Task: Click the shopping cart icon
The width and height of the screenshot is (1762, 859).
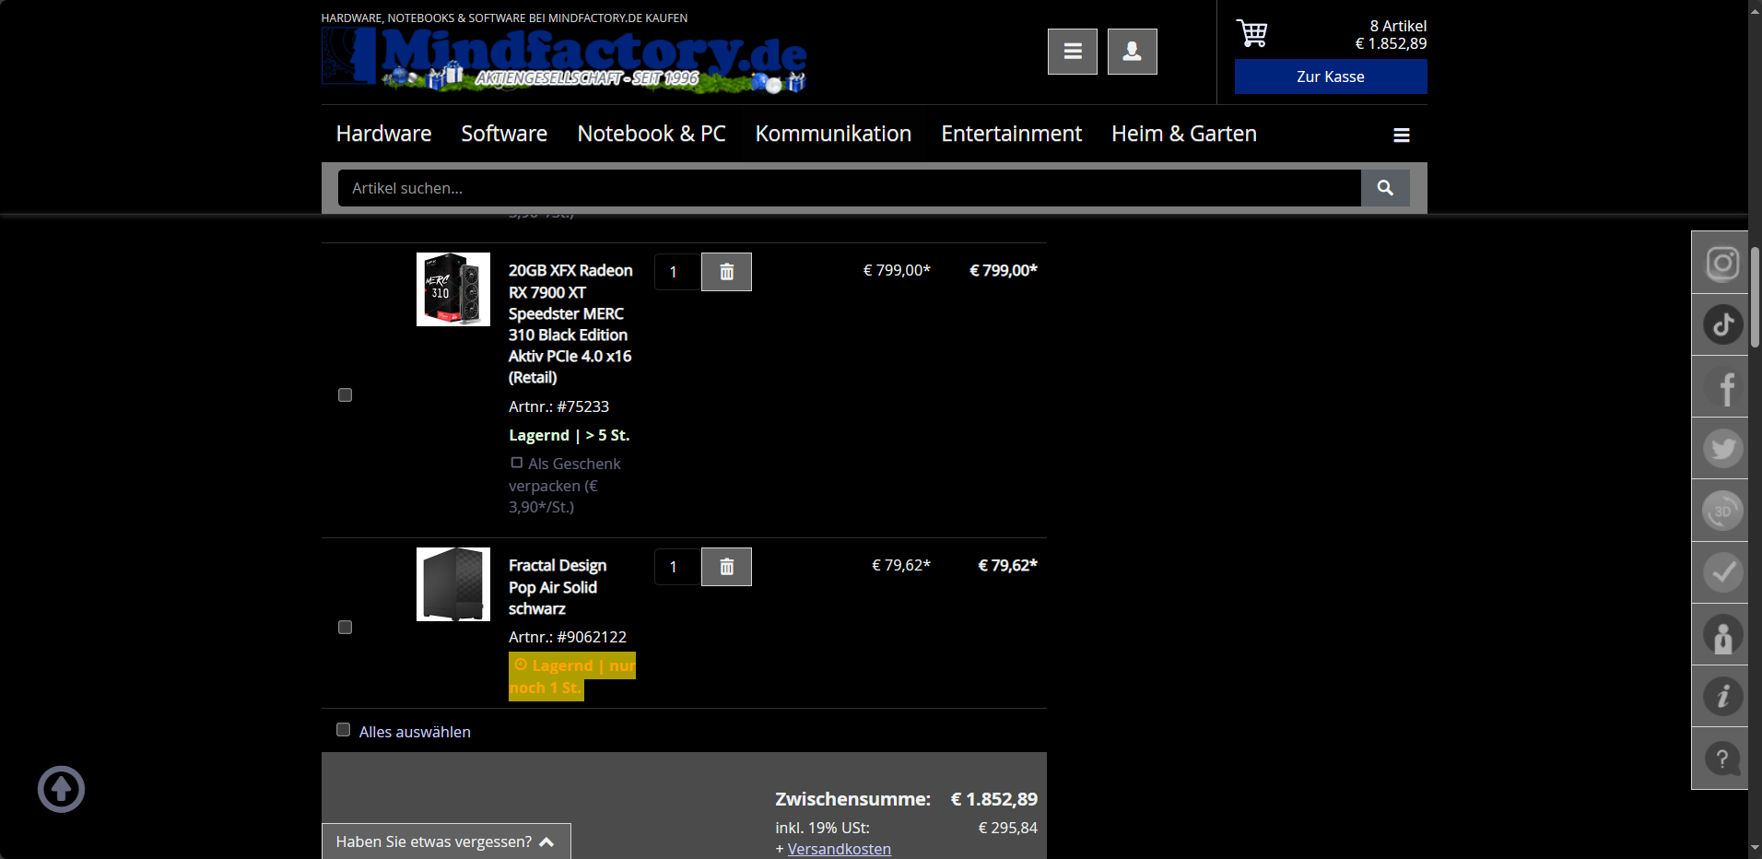Action: pos(1251,33)
